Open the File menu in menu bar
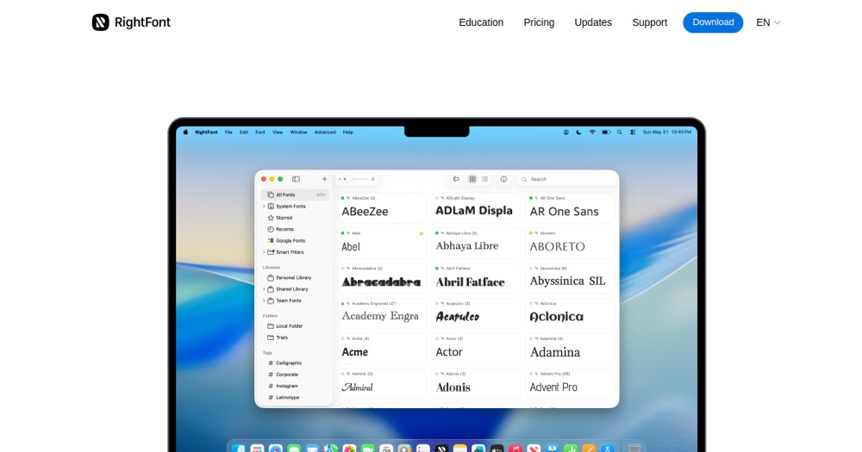The image size is (862, 452). (228, 133)
